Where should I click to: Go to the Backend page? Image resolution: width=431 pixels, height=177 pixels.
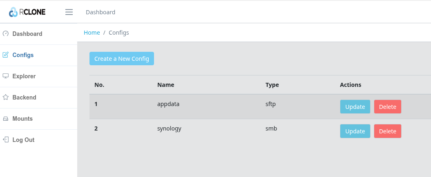click(x=38, y=97)
